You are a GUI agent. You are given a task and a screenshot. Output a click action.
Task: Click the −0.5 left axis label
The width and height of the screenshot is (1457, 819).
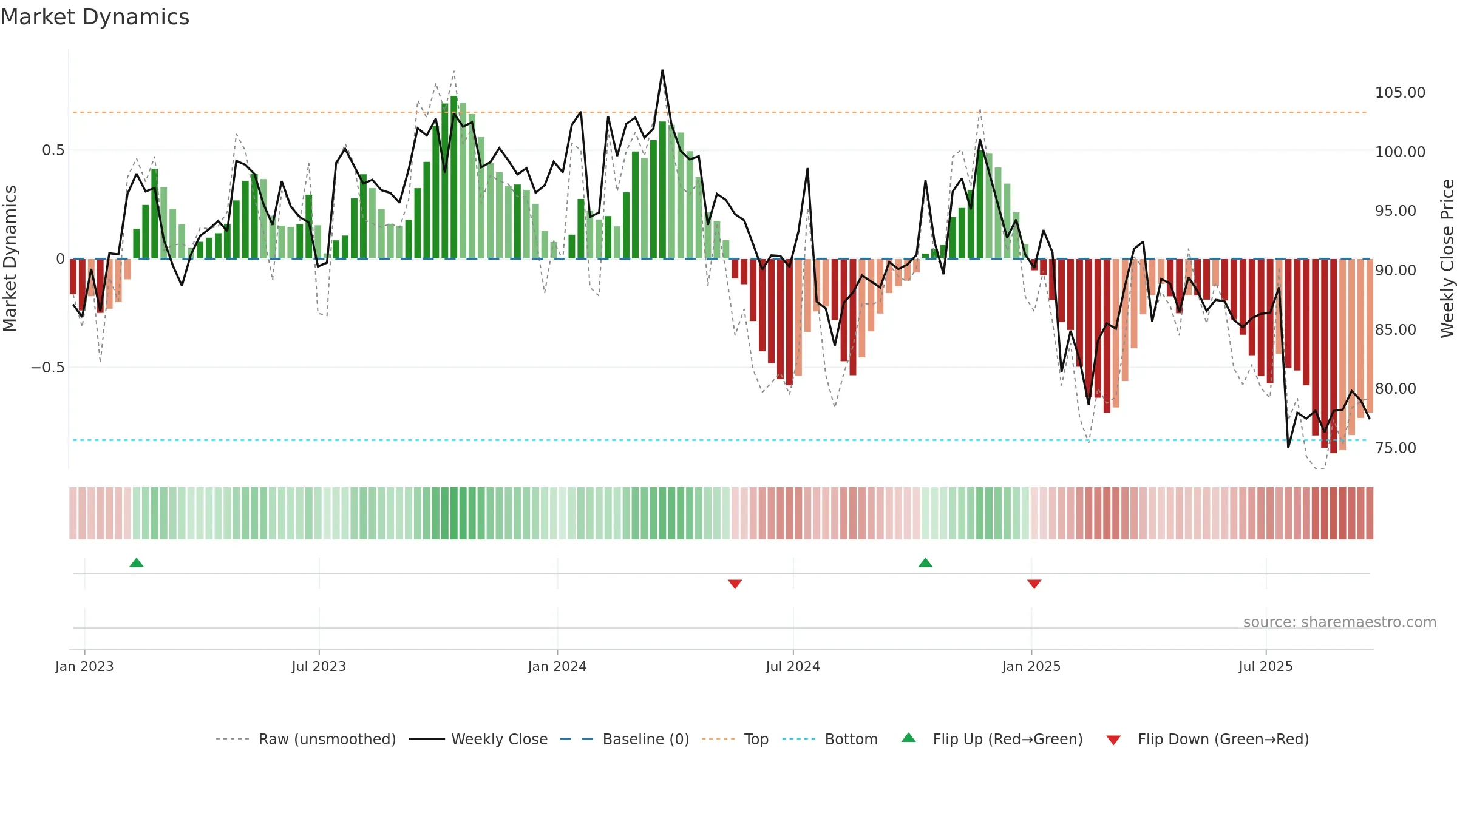pyautogui.click(x=48, y=368)
